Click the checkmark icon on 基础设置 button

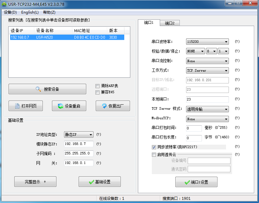91,181
